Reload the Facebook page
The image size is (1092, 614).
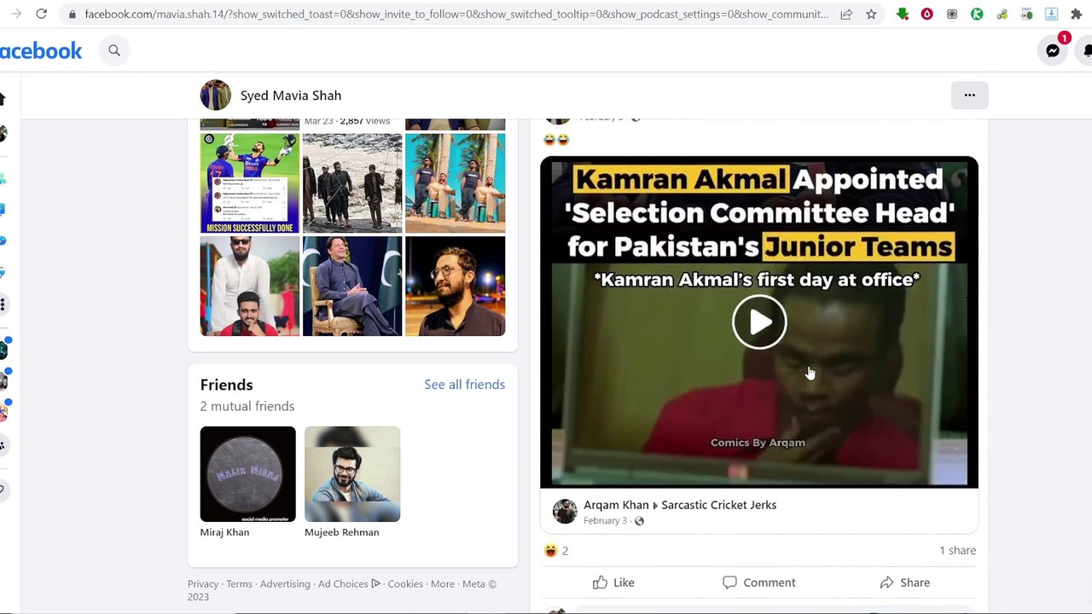pyautogui.click(x=41, y=14)
